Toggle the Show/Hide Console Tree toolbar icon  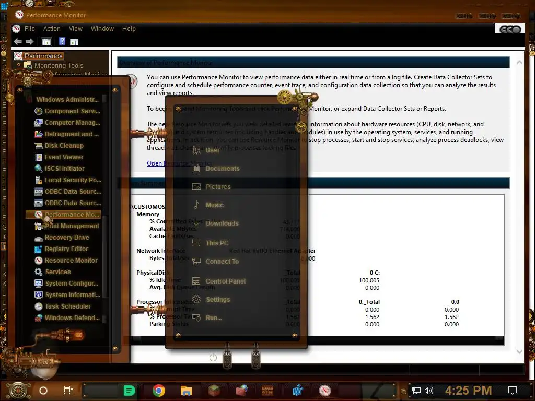click(46, 42)
